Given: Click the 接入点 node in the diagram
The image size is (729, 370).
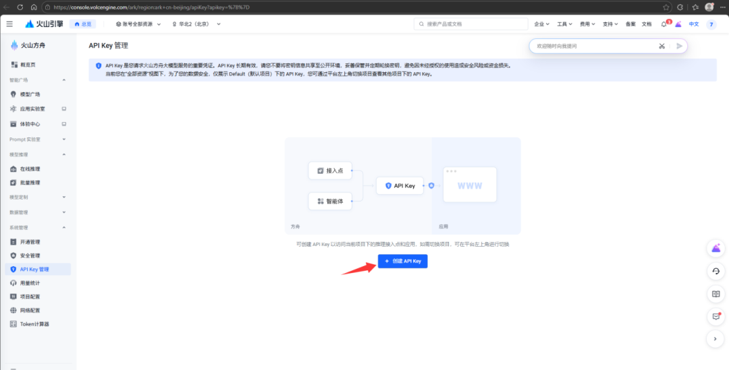Looking at the screenshot, I should (330, 171).
